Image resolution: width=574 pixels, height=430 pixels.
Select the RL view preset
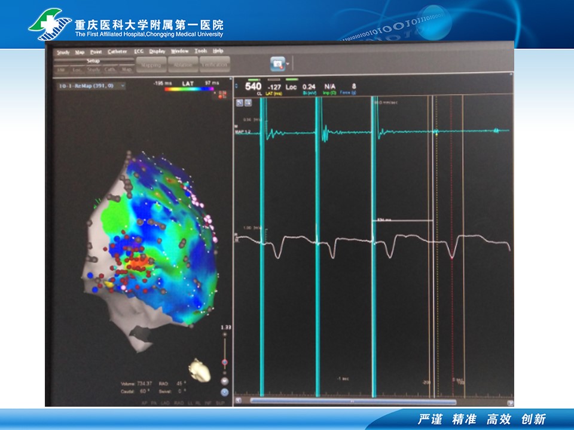coord(198,403)
